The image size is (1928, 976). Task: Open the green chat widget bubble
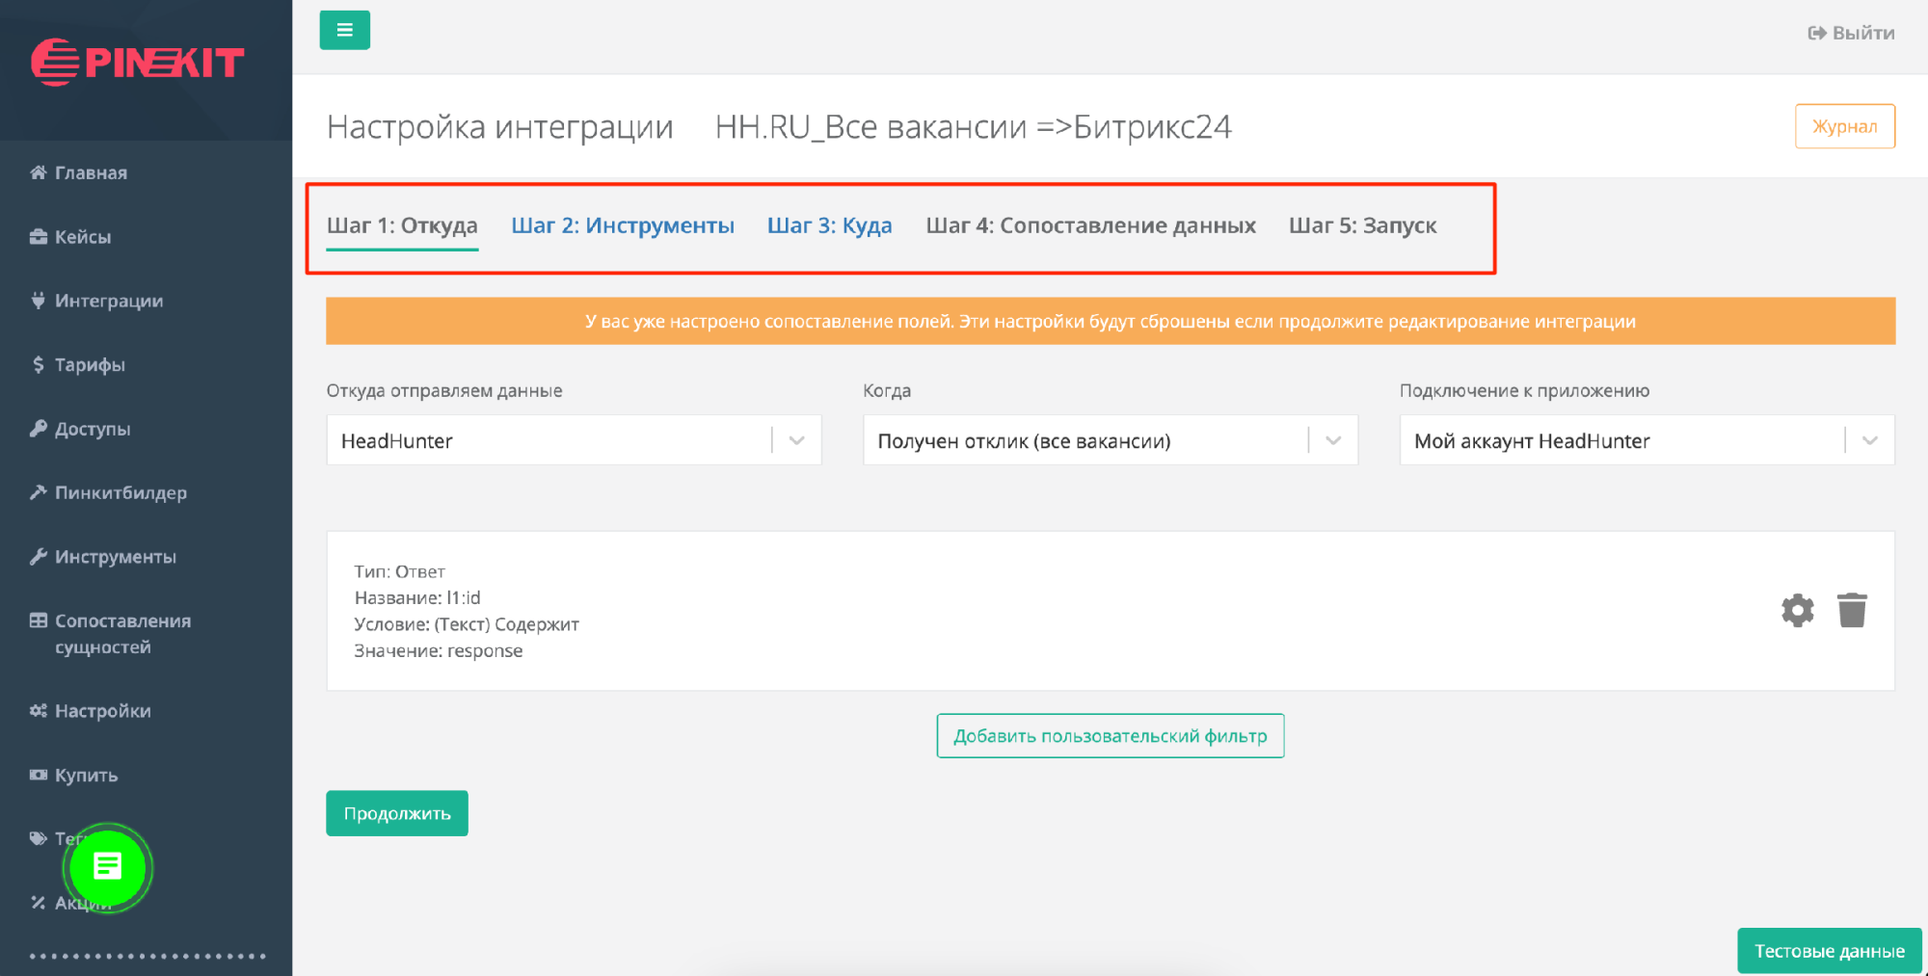point(107,867)
